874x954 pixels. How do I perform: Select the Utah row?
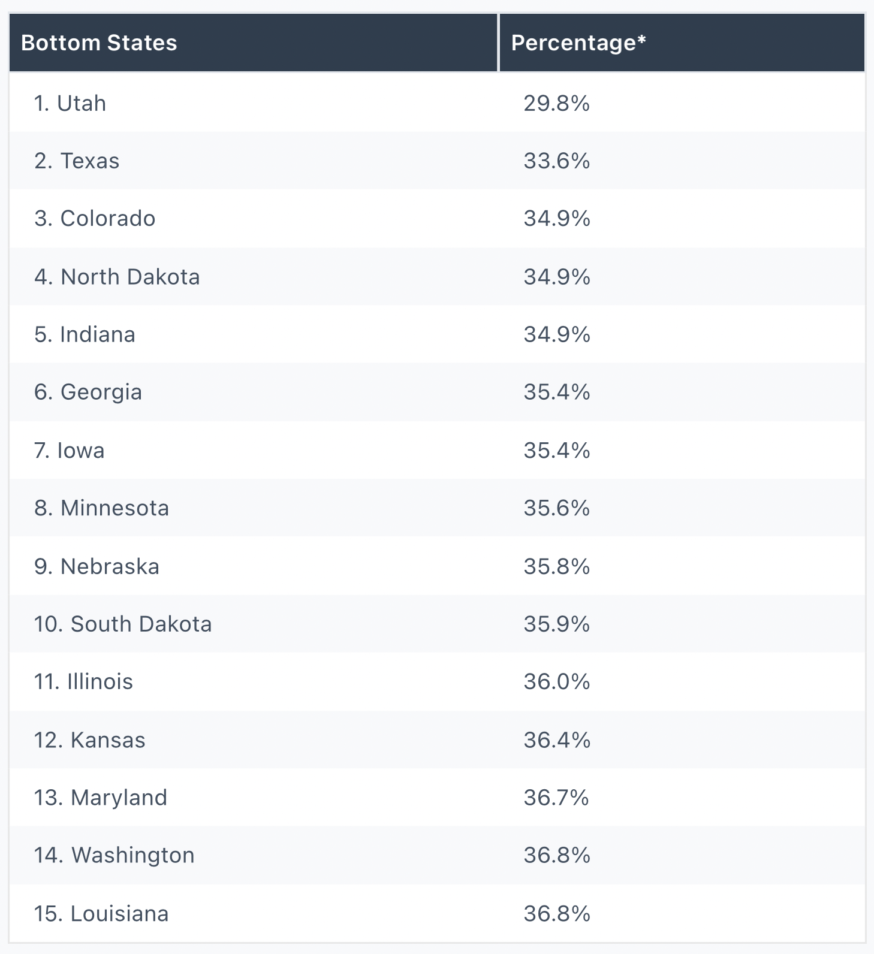[x=437, y=103]
